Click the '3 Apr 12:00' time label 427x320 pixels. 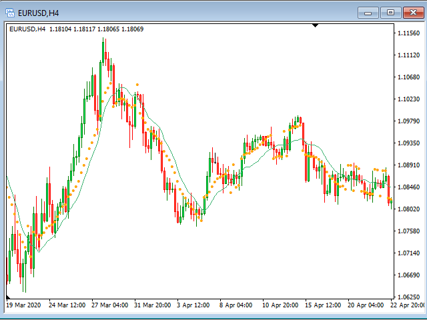tap(193, 305)
